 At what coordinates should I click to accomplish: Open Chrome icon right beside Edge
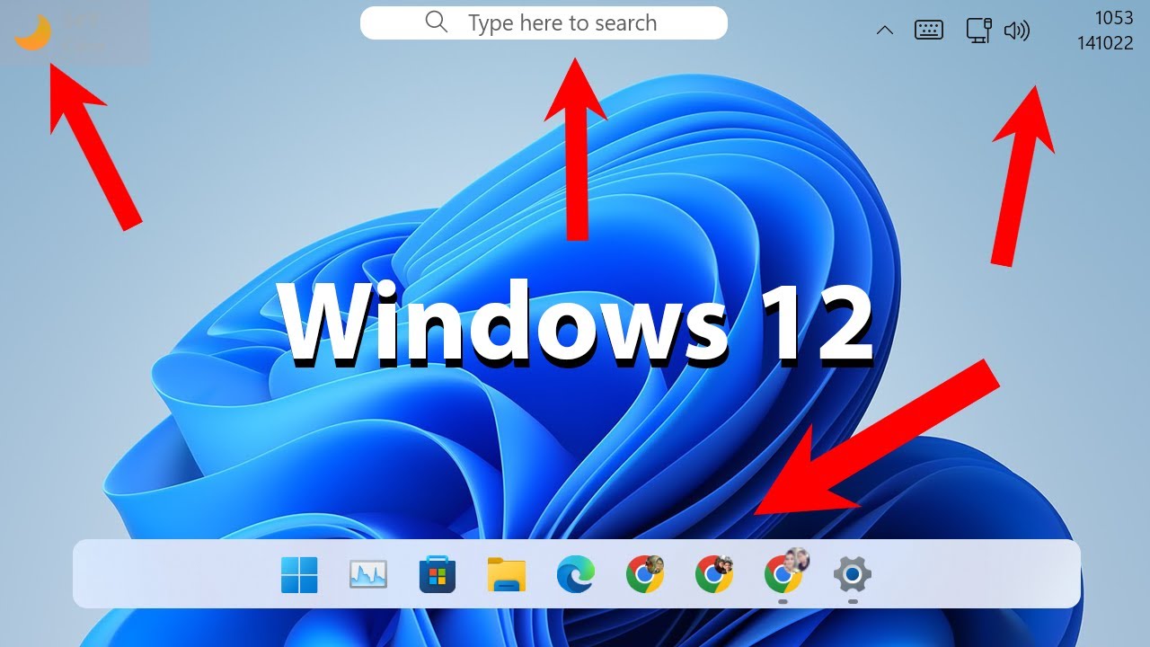point(645,574)
